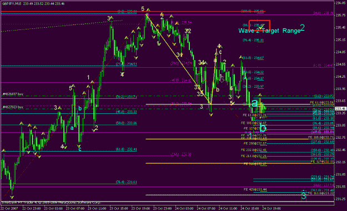
Task: Click the '23 Oct 11:00' time label
Action: 97,209
